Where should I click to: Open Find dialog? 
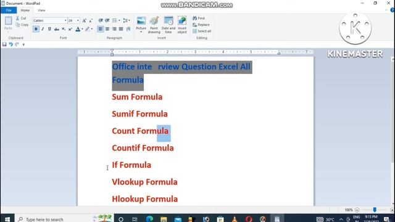click(x=199, y=18)
